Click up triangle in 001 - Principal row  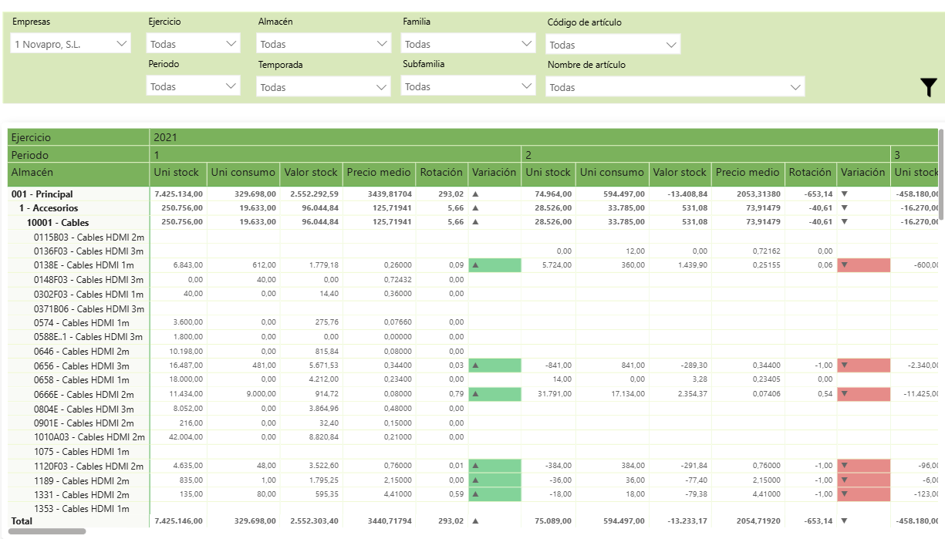(x=475, y=194)
